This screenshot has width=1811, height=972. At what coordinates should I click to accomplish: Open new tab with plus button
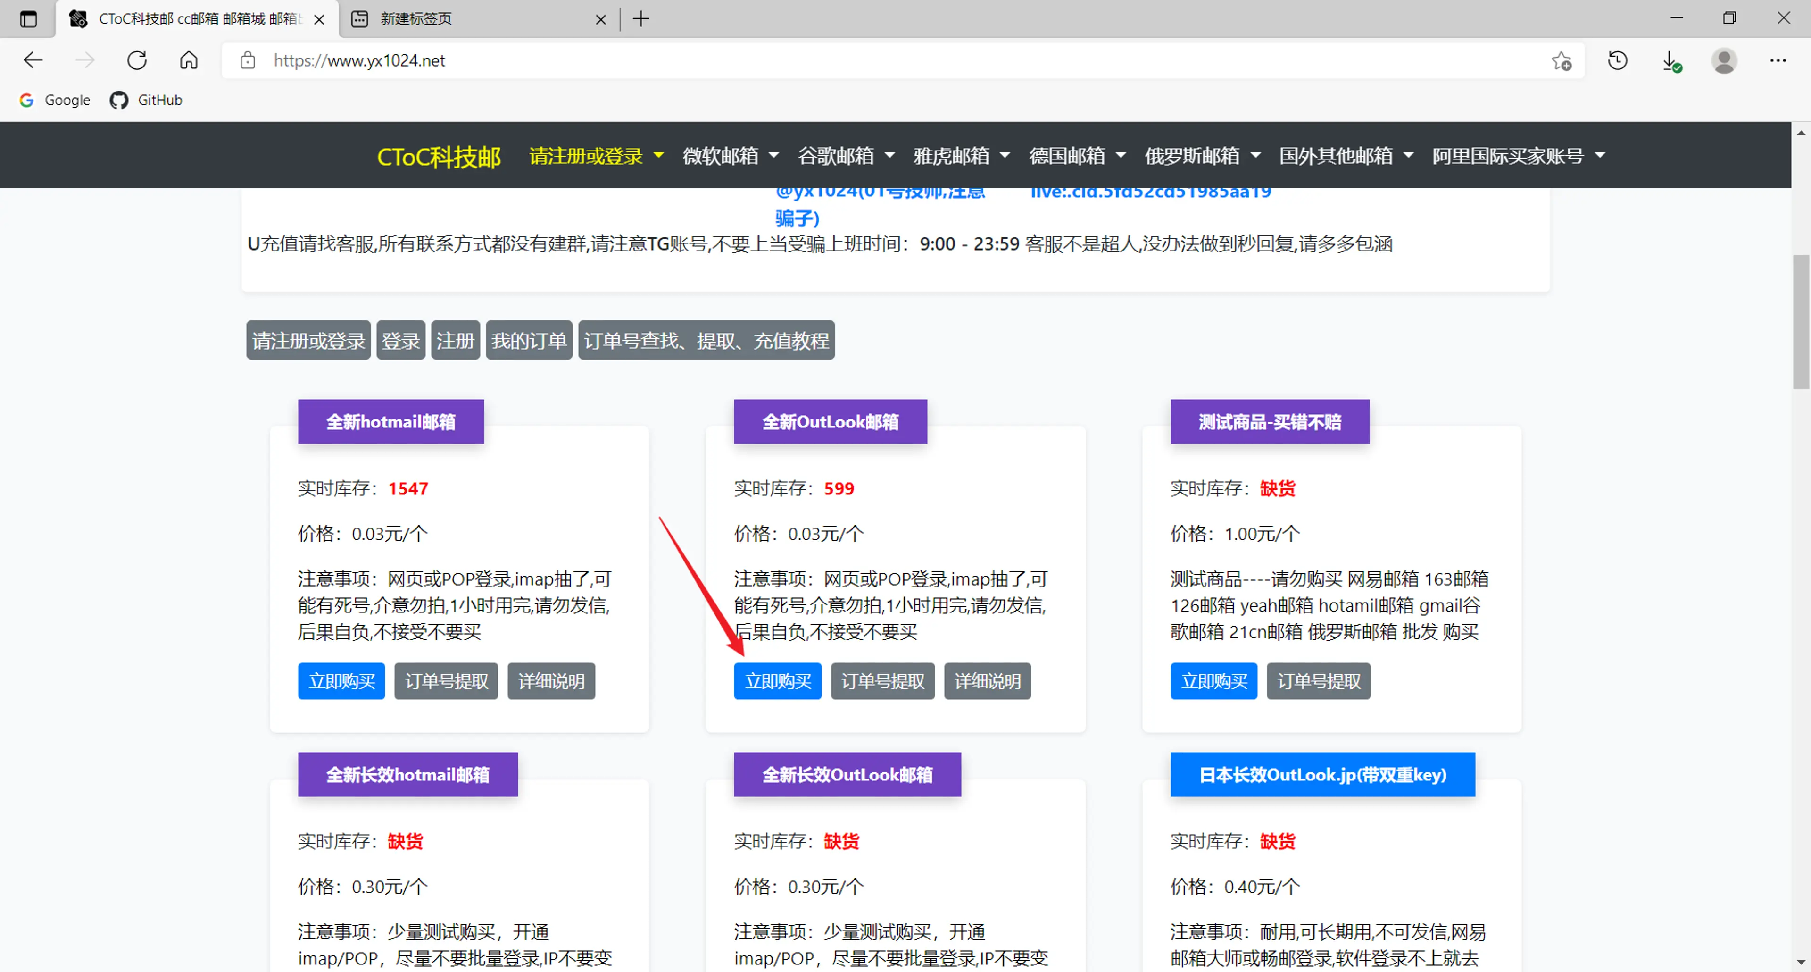[640, 19]
